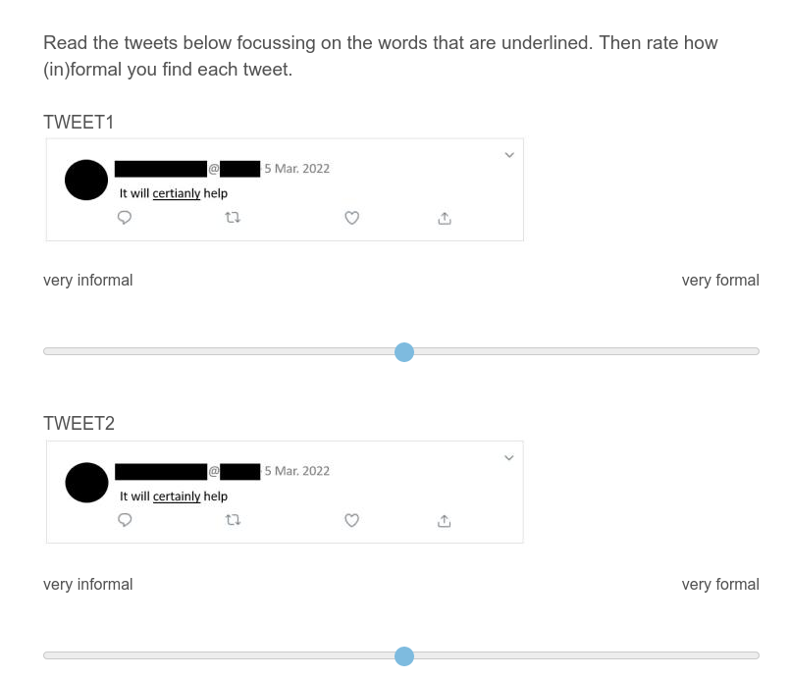Click the 5 Mar. 2022 date on TWEET1

tap(297, 169)
